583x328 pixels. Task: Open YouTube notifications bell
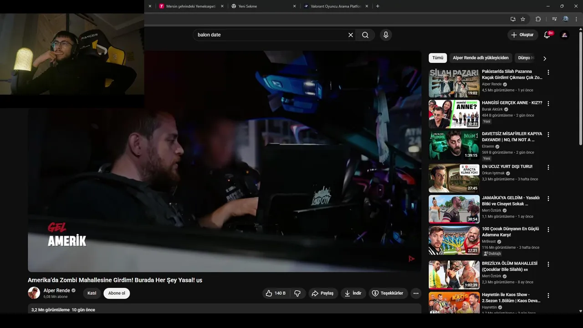547,35
